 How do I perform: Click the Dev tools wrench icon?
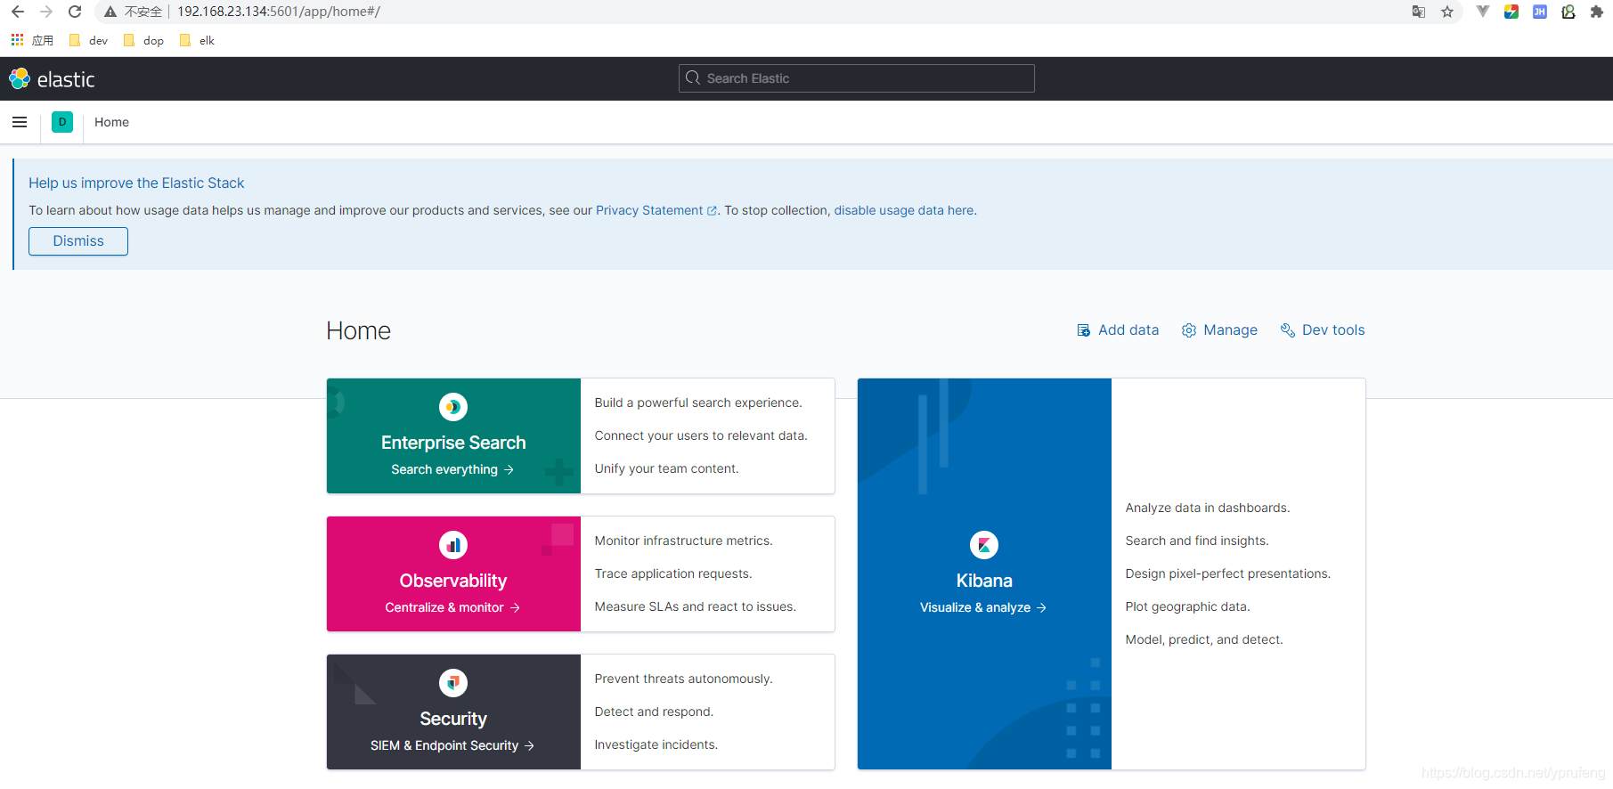[x=1288, y=330]
